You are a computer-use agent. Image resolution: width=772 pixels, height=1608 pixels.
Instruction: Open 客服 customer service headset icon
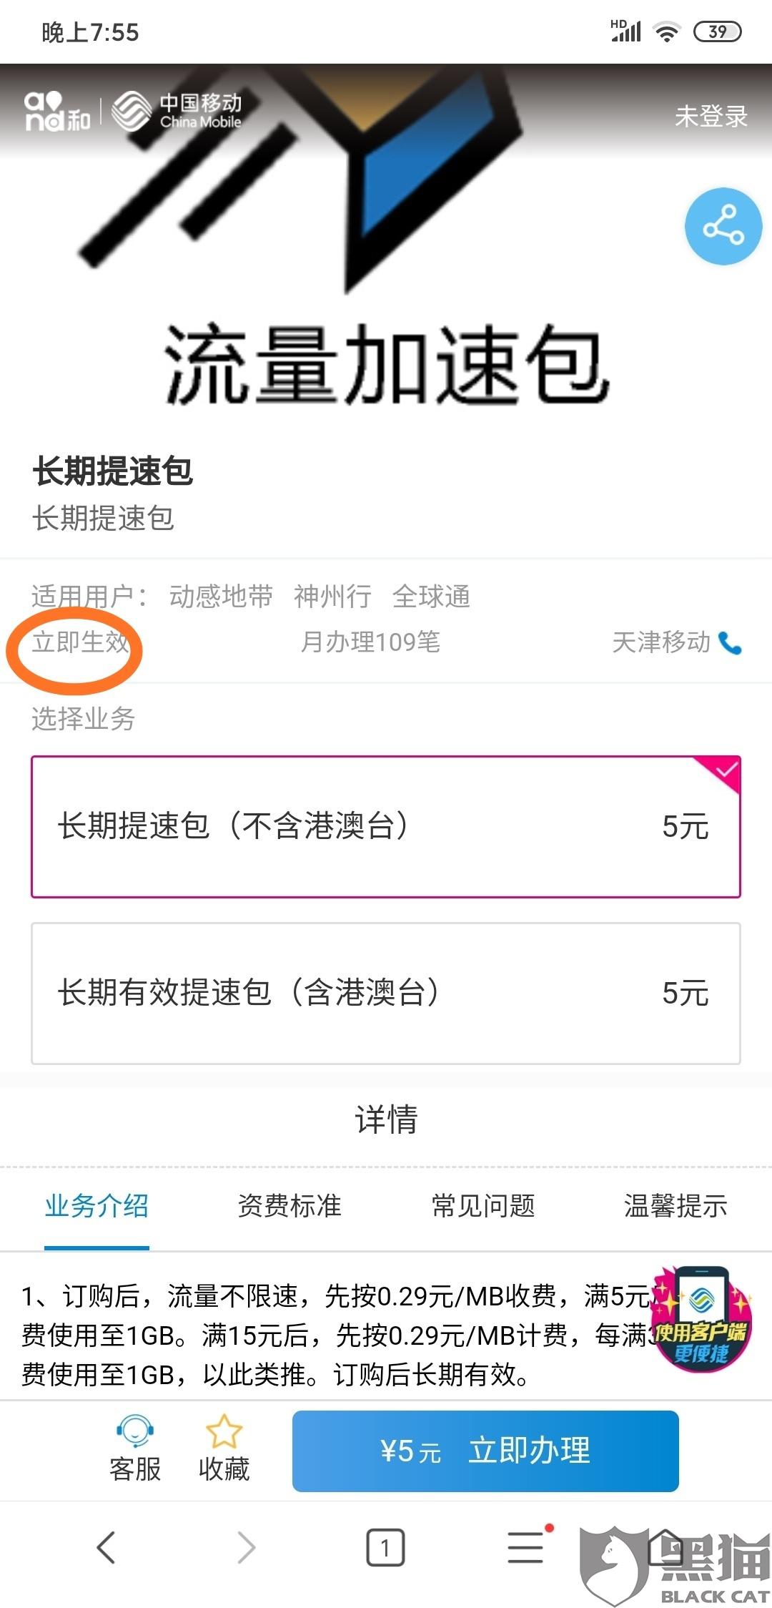click(134, 1432)
